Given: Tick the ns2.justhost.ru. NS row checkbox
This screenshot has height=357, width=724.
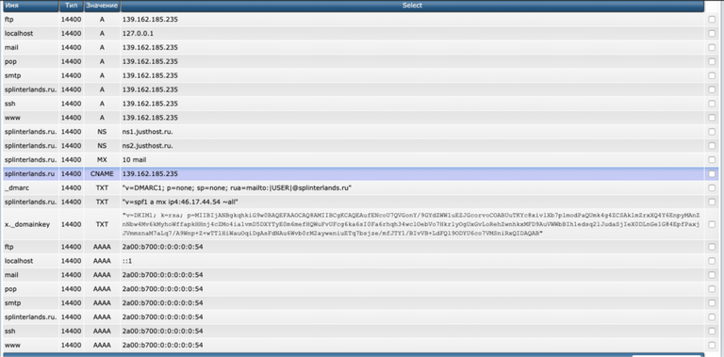Looking at the screenshot, I should click(712, 146).
